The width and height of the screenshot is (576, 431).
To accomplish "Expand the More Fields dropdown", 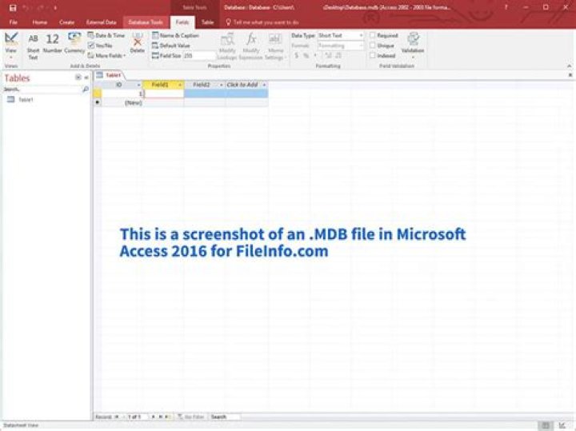I will (107, 56).
